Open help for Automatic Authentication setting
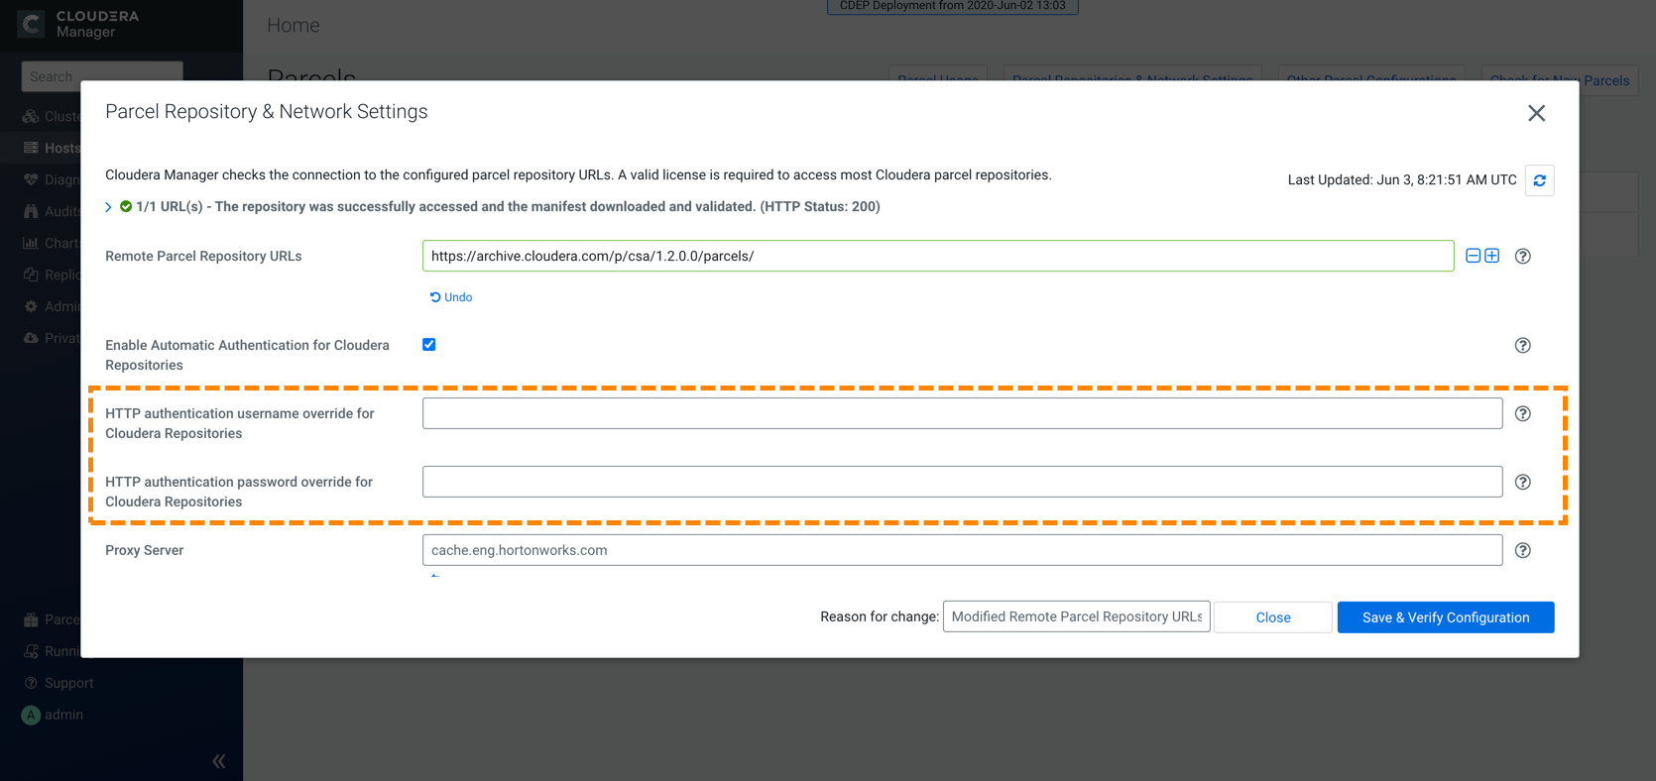The width and height of the screenshot is (1656, 781). [1523, 346]
